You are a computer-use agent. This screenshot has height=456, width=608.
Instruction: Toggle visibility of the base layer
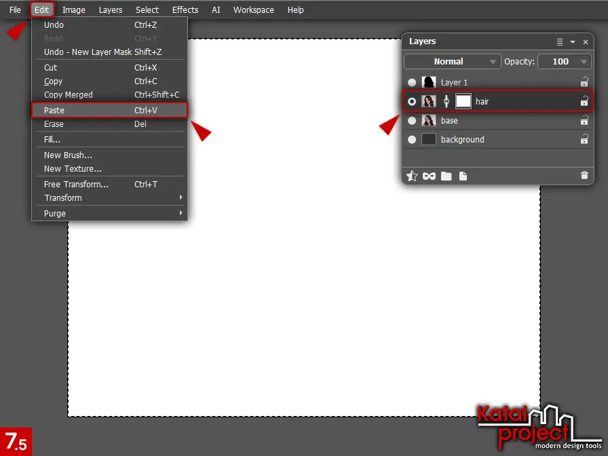click(x=412, y=121)
